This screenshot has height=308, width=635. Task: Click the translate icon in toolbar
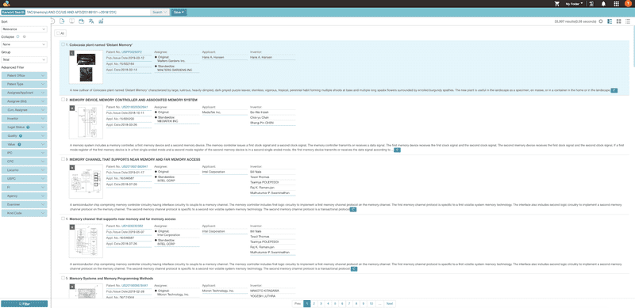point(91,21)
